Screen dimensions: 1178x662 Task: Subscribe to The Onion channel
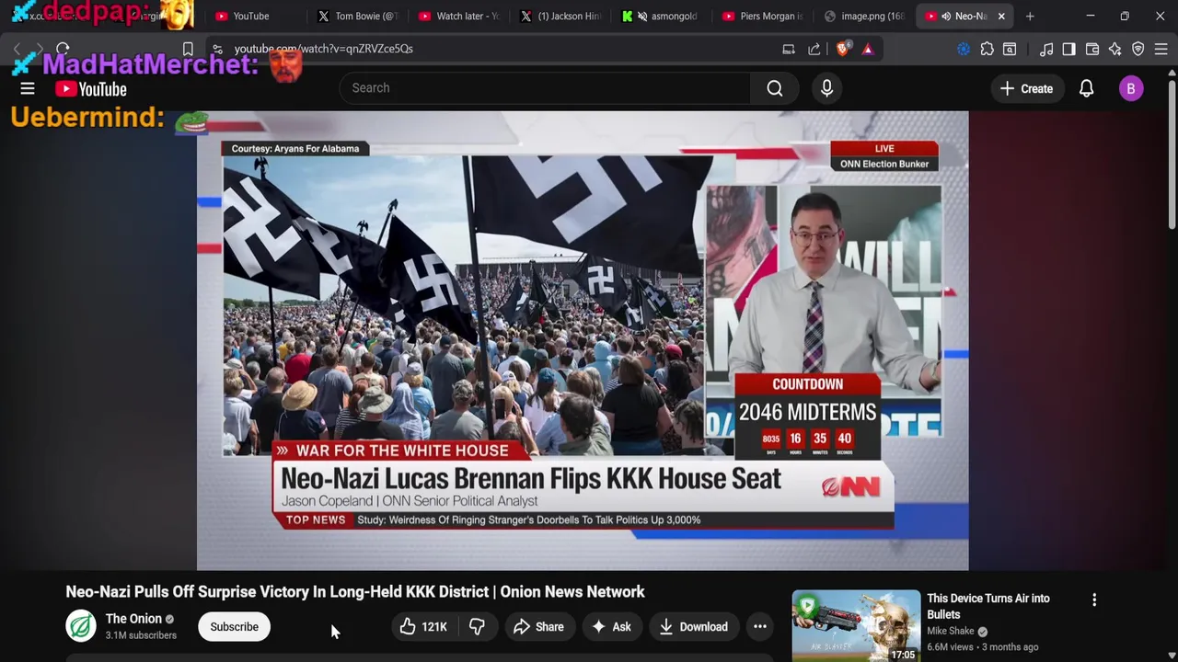pos(234,627)
